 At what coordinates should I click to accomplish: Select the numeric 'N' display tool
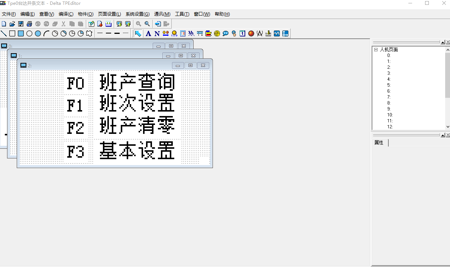(x=157, y=33)
